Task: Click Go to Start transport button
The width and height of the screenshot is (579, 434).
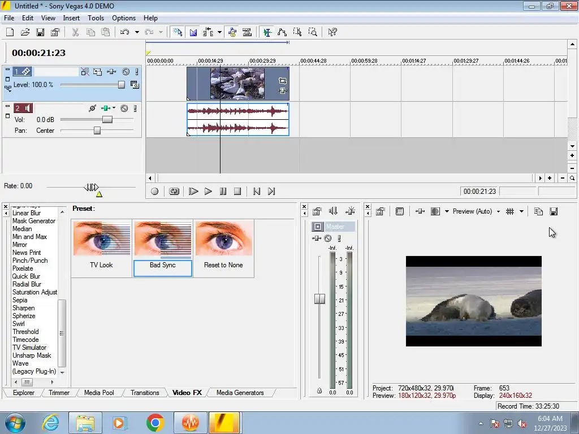Action: click(x=257, y=191)
